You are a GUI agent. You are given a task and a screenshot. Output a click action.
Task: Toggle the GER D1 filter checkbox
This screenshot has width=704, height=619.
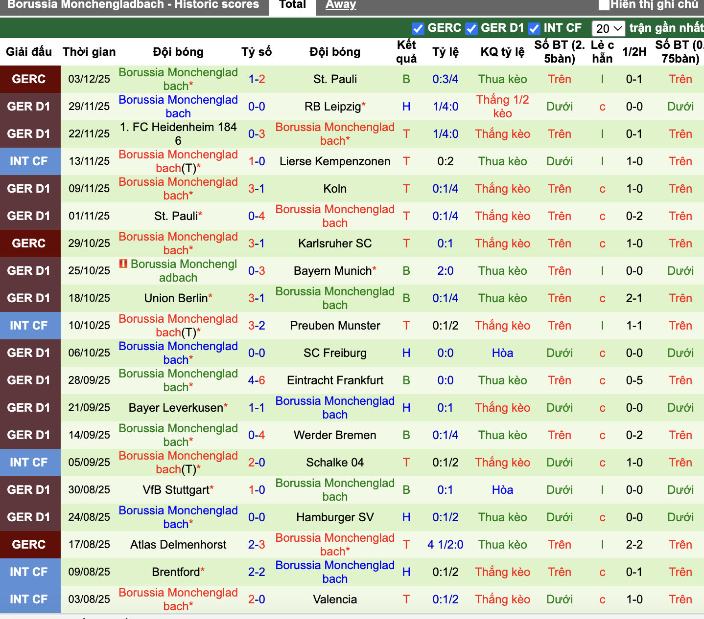tap(471, 28)
